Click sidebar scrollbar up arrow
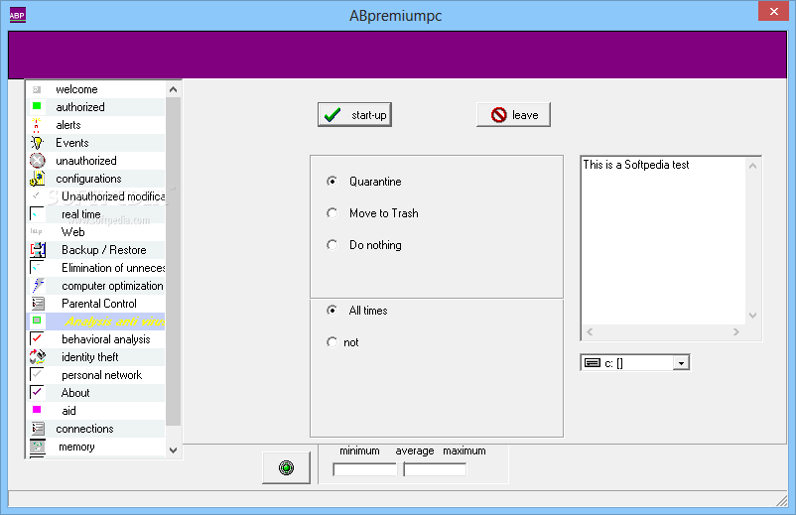This screenshot has width=796, height=515. pyautogui.click(x=173, y=90)
